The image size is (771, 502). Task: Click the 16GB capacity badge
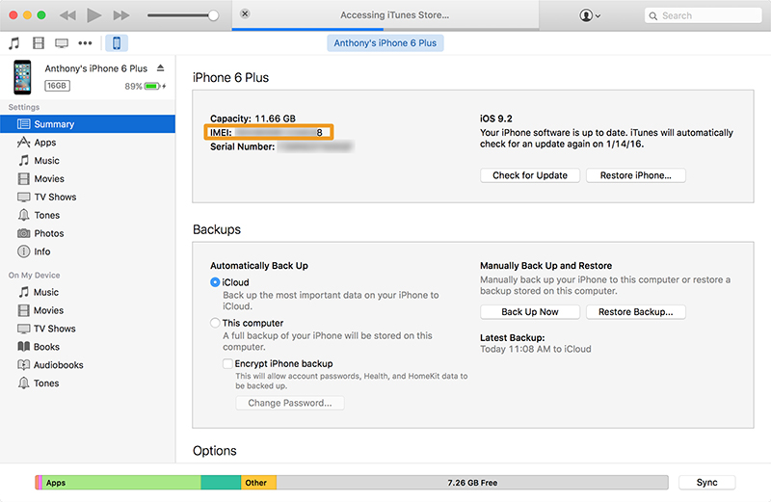coord(57,86)
